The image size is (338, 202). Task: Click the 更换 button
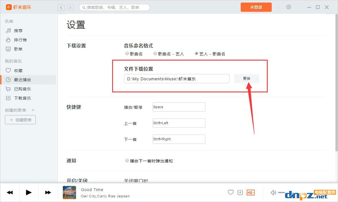coord(246,79)
